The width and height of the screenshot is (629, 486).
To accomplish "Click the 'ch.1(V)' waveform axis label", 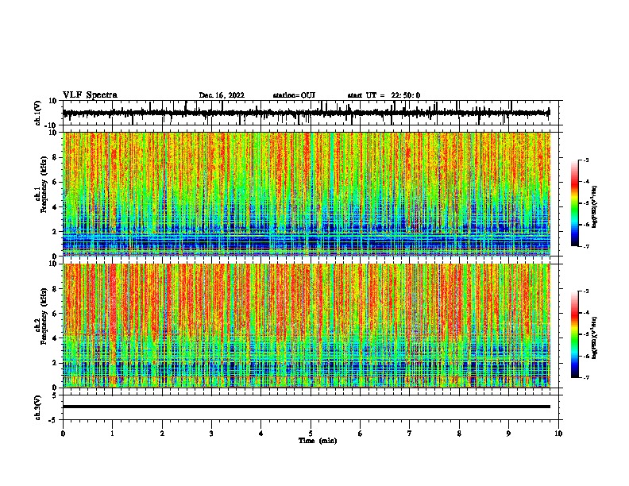I will (38, 113).
